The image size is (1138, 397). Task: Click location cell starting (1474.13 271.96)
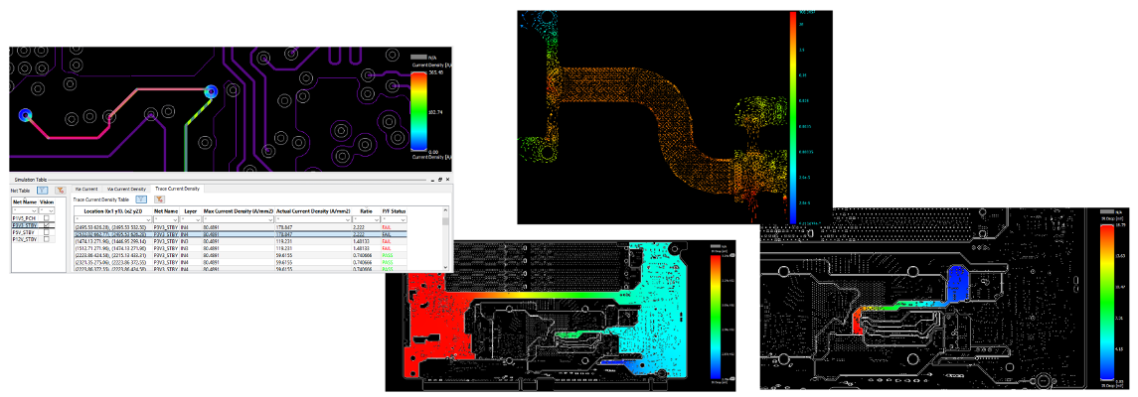click(113, 241)
